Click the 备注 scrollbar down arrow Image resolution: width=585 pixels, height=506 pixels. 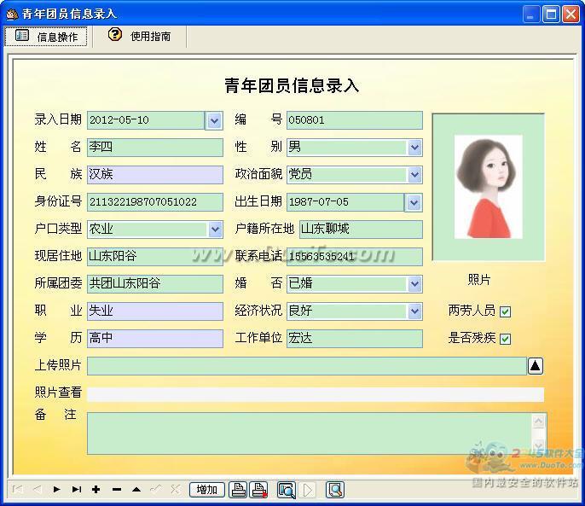coord(539,446)
